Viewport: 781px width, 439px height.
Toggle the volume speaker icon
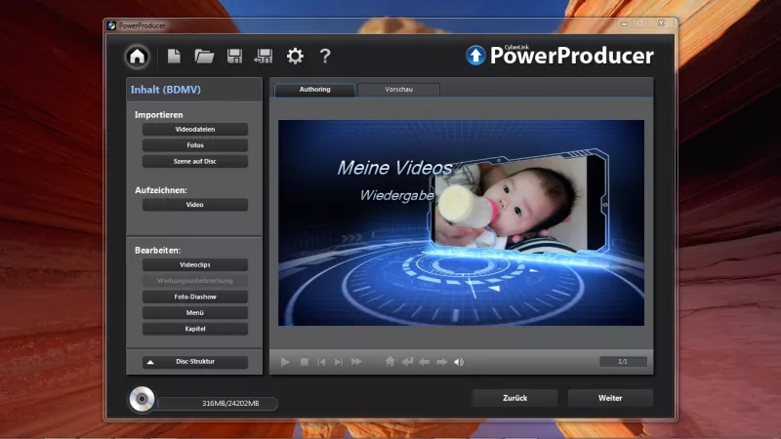pyautogui.click(x=459, y=362)
